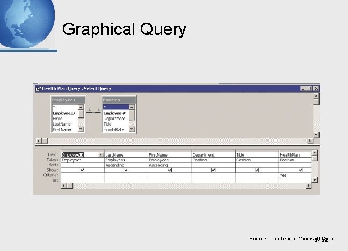Open the EmployeeID field dropdown arrow
This screenshot has width=348, height=251.
(x=101, y=155)
